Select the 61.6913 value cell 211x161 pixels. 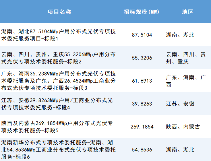pyautogui.click(x=142, y=81)
